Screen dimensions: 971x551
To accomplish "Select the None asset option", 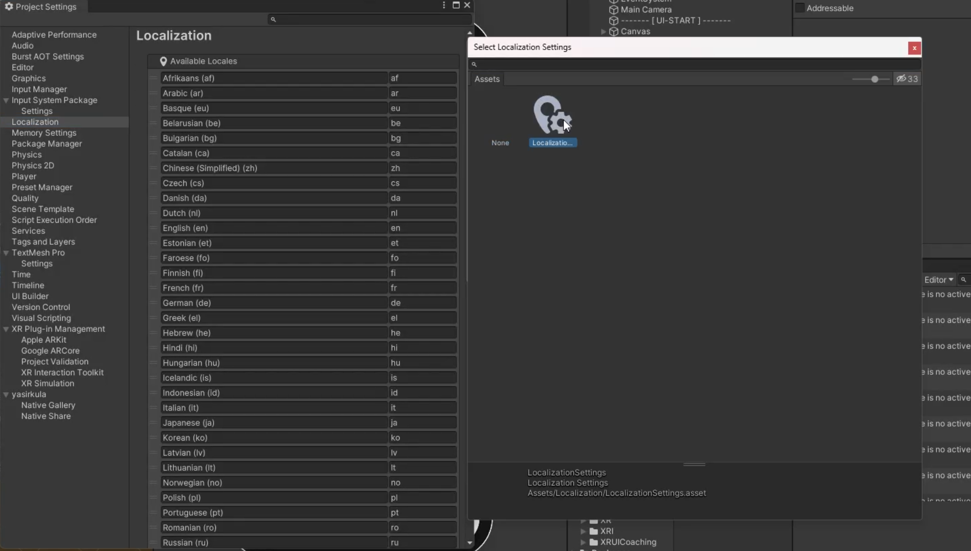I will [x=500, y=142].
